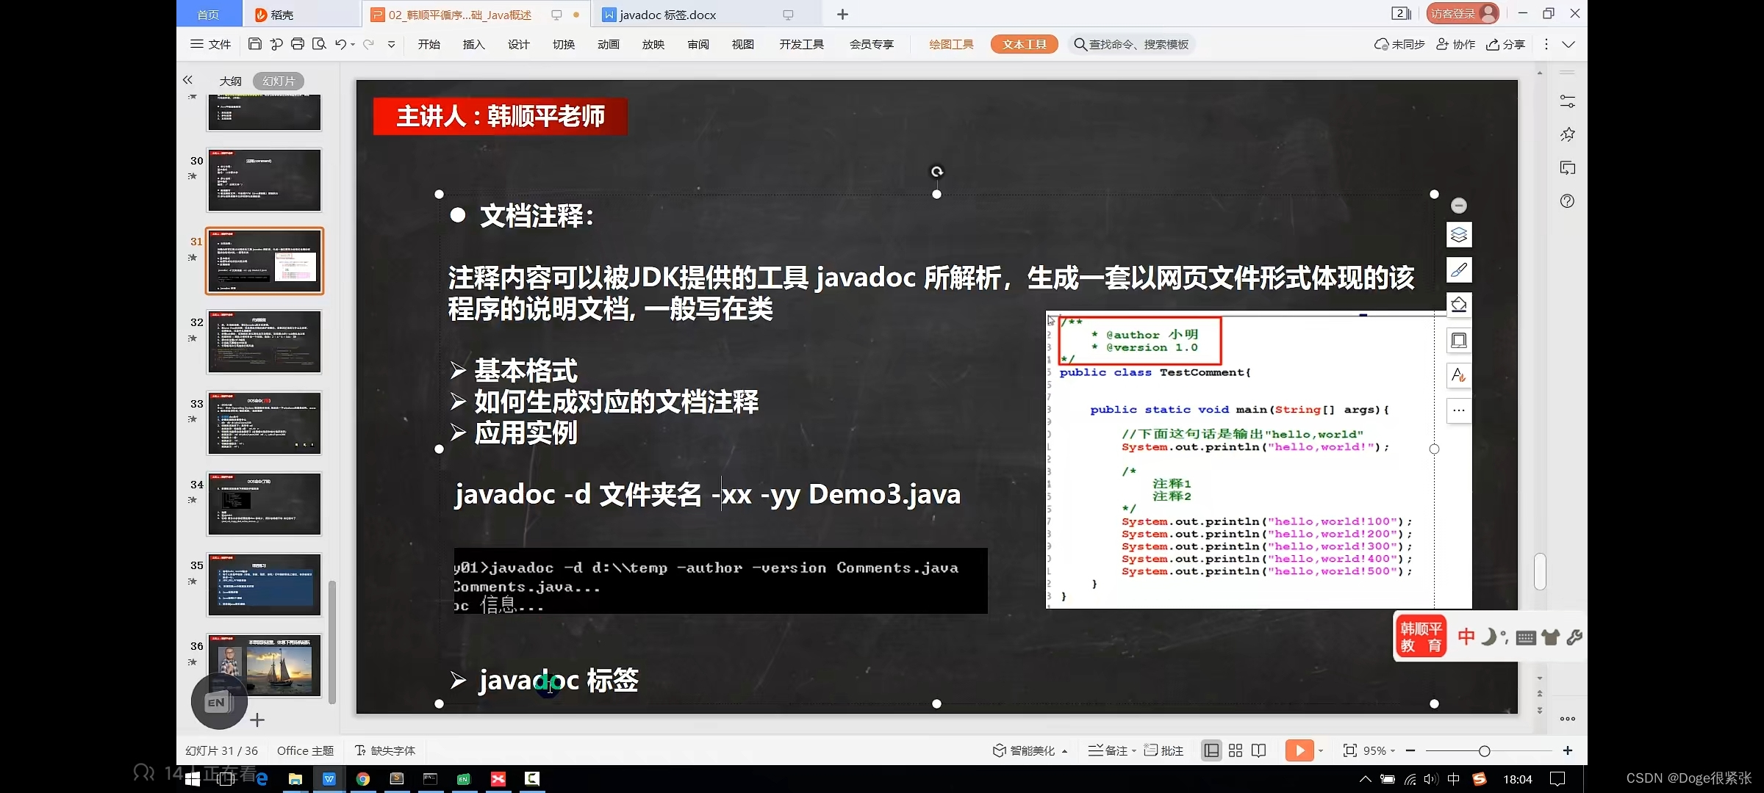The image size is (1764, 793).
Task: Click the help question mark icon on right sidebar
Action: (1567, 200)
